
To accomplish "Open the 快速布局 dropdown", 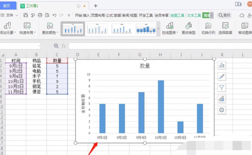I will coord(27,28).
